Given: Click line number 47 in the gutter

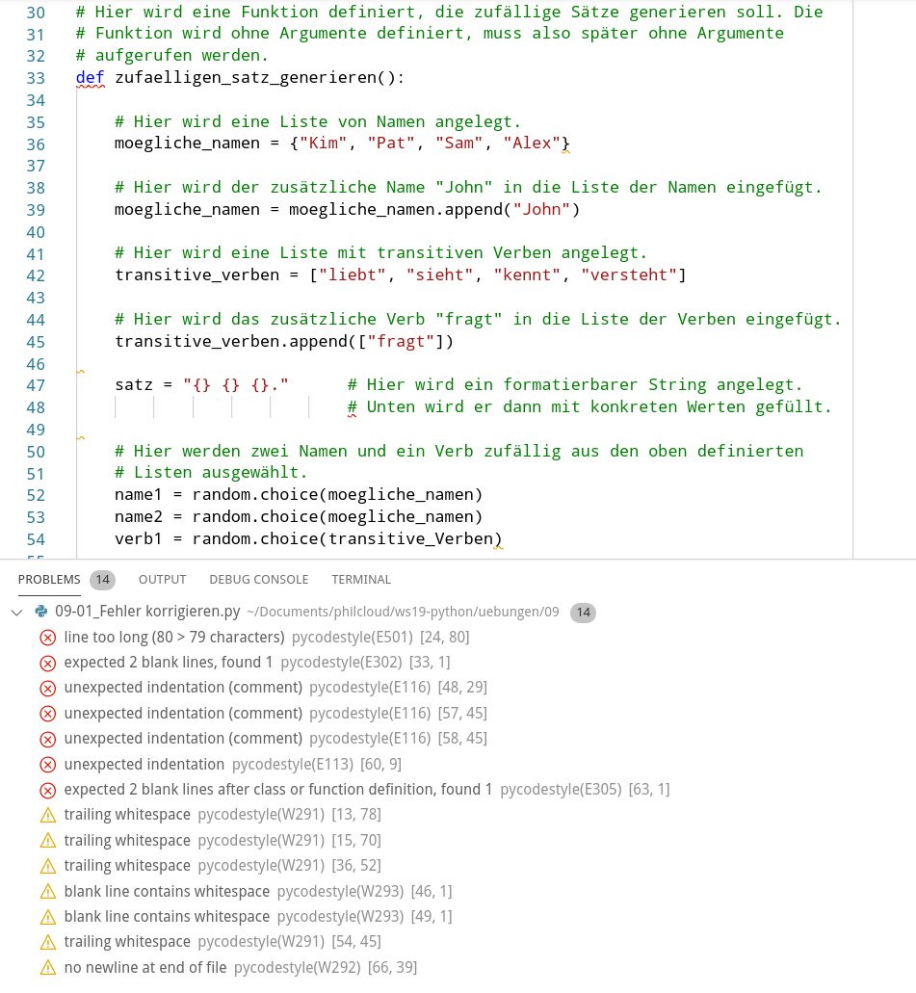Looking at the screenshot, I should pos(36,385).
